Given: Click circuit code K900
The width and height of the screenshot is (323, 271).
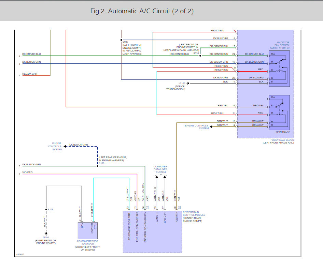Looking at the screenshot, I should click(x=147, y=198).
